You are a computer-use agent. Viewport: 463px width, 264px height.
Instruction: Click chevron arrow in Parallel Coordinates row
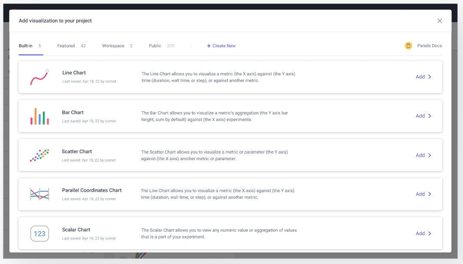coord(430,194)
